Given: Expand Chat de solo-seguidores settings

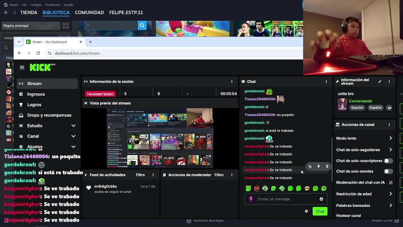Looking at the screenshot, I should click(x=391, y=150).
